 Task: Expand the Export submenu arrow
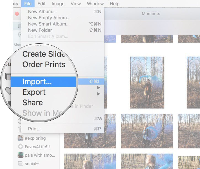[98, 88]
